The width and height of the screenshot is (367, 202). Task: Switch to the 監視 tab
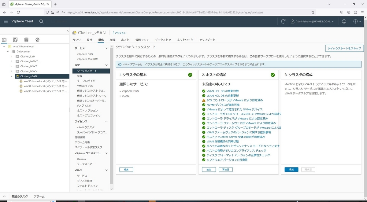(89, 40)
